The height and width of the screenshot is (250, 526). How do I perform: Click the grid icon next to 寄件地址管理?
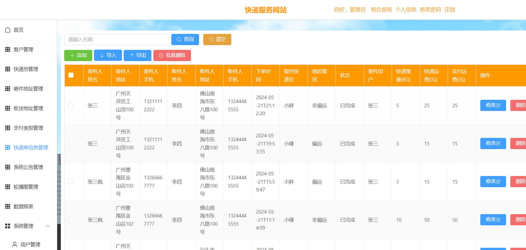click(x=8, y=89)
